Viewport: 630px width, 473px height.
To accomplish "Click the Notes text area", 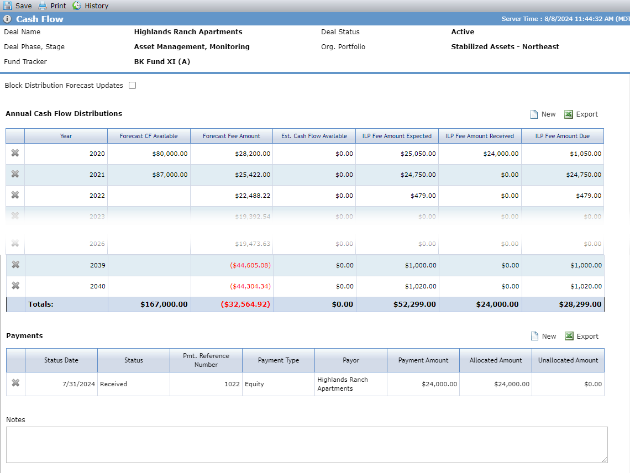I will (x=307, y=445).
